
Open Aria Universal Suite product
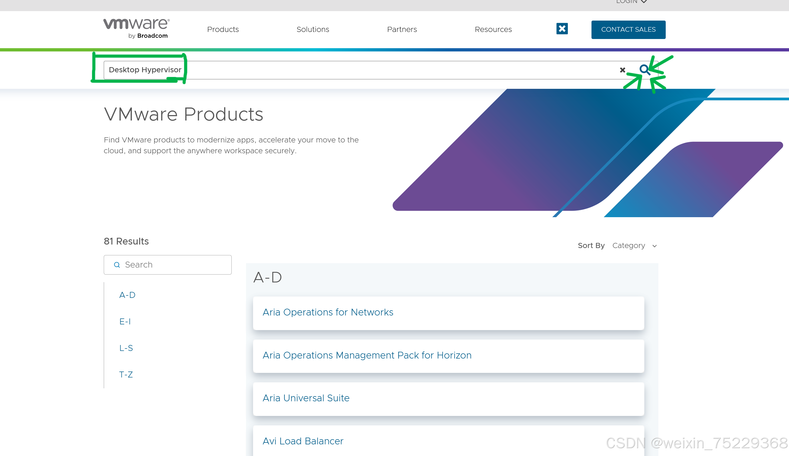306,398
